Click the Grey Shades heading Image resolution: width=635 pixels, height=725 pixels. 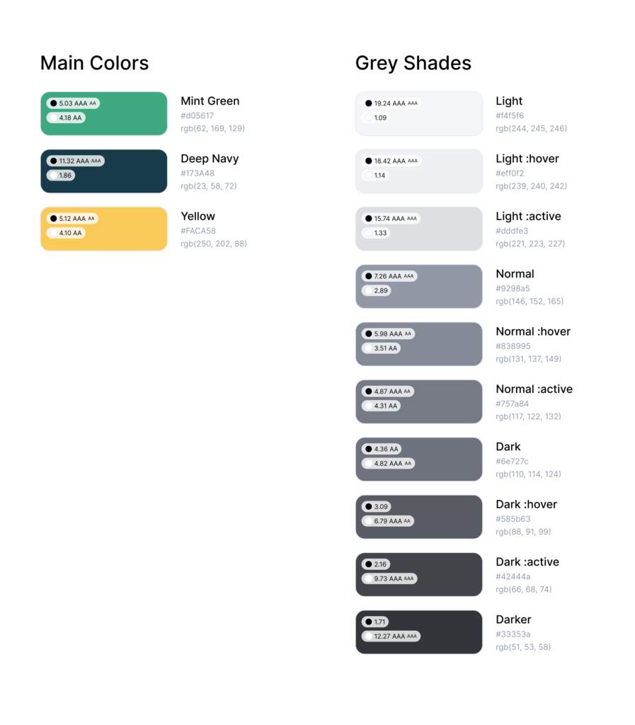(413, 63)
